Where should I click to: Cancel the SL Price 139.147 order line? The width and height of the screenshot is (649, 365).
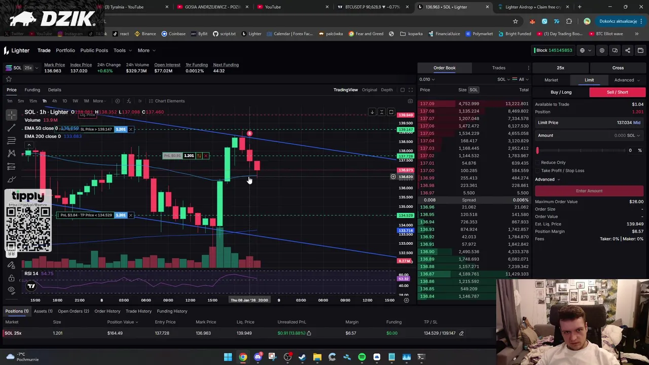pos(130,129)
